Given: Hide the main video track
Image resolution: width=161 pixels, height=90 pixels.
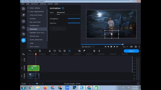Looking at the screenshot, I should (x=24, y=74).
